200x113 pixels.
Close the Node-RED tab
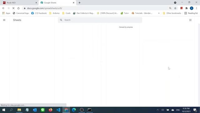click(x=36, y=3)
